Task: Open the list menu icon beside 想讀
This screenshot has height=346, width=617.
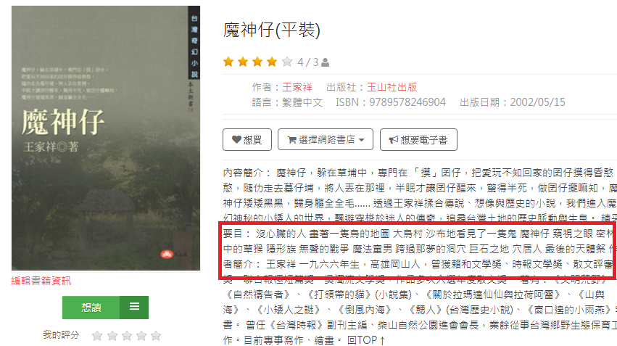Action: (134, 307)
